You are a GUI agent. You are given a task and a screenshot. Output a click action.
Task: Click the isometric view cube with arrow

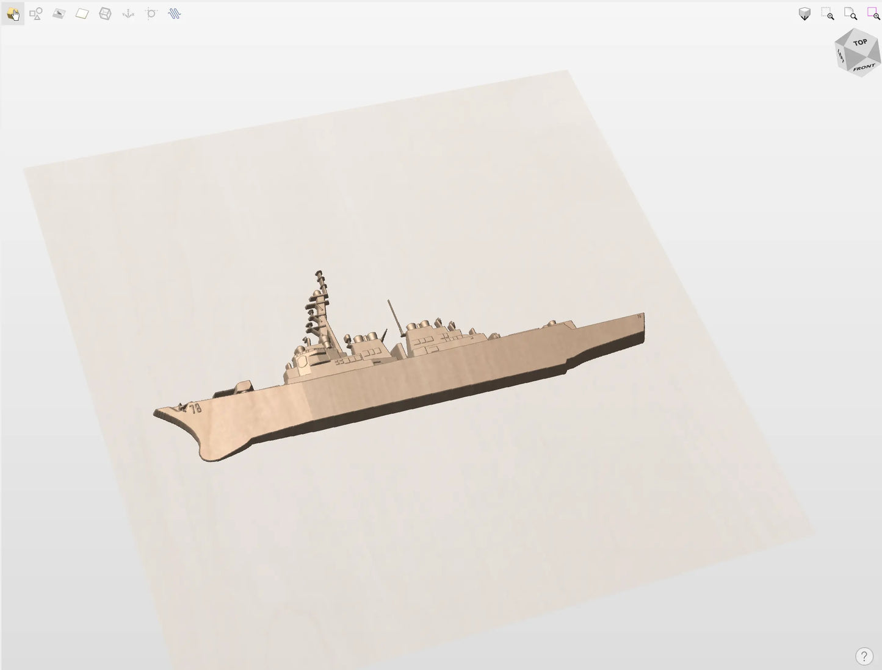tap(804, 14)
